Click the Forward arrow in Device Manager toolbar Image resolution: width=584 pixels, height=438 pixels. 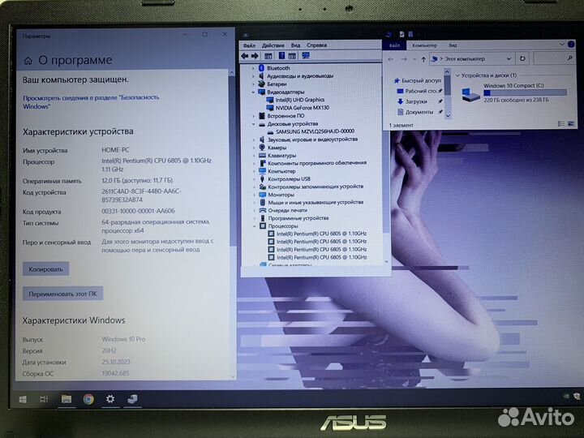tap(255, 56)
